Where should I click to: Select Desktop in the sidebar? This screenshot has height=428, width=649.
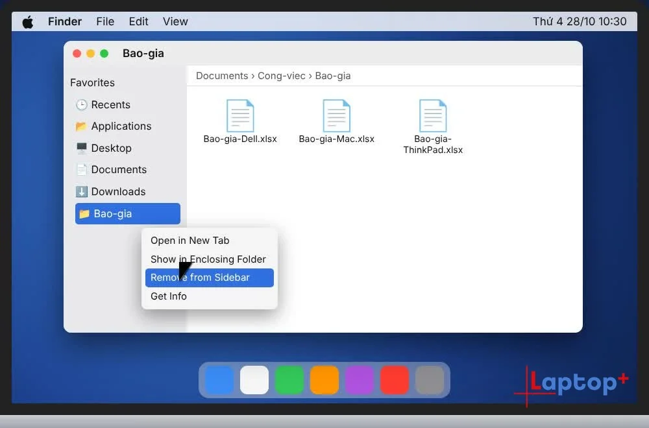(127, 148)
